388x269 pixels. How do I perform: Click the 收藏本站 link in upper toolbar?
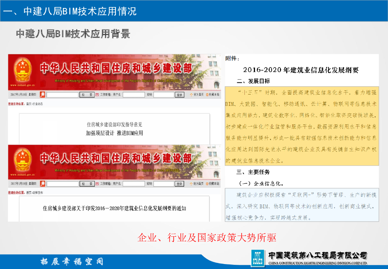[x=214, y=94]
